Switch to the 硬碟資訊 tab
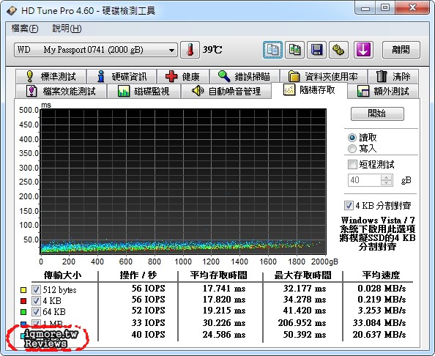This screenshot has width=435, height=356. 122,76
